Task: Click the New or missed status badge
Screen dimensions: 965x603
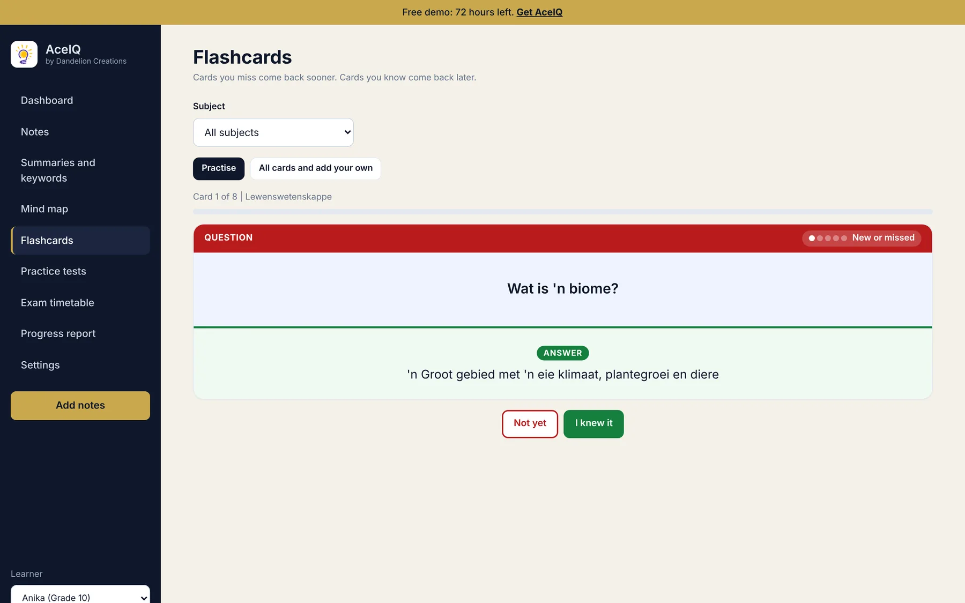Action: coord(862,238)
